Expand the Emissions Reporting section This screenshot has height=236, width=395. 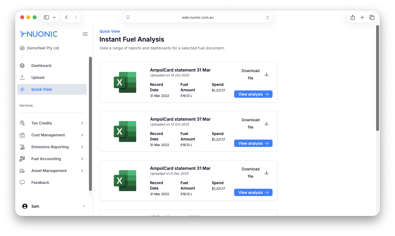(x=82, y=147)
